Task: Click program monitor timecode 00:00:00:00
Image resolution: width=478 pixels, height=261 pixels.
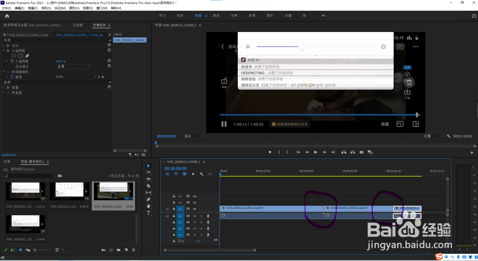Action: coord(166,136)
